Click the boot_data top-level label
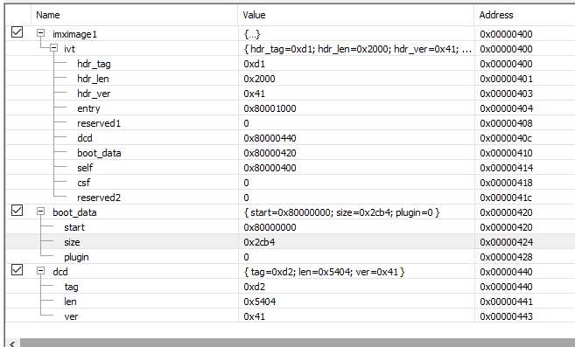 [74, 212]
